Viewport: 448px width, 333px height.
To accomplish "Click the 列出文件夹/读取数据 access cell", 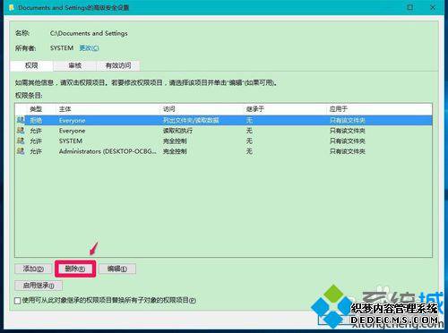I will point(191,120).
